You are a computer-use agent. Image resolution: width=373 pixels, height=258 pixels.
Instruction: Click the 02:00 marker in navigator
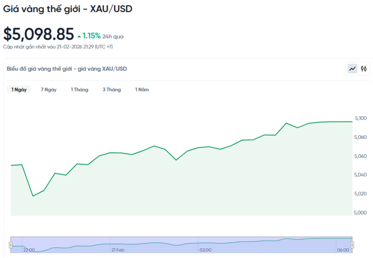click(x=206, y=251)
